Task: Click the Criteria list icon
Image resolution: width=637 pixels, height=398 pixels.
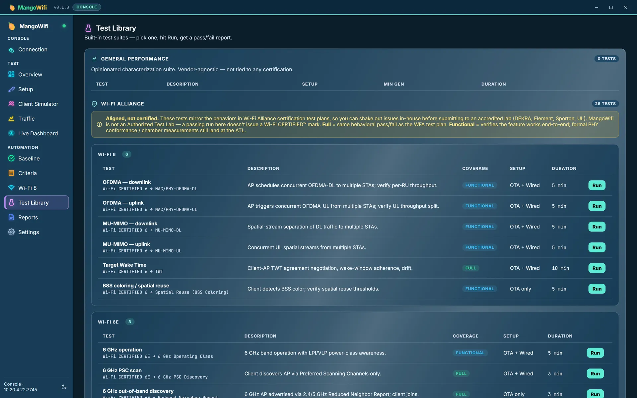Action: coord(11,173)
